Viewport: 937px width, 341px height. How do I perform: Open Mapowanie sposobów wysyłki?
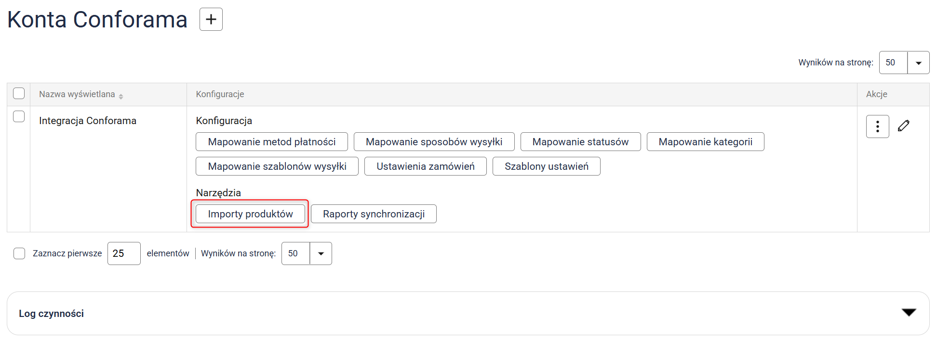(x=434, y=142)
